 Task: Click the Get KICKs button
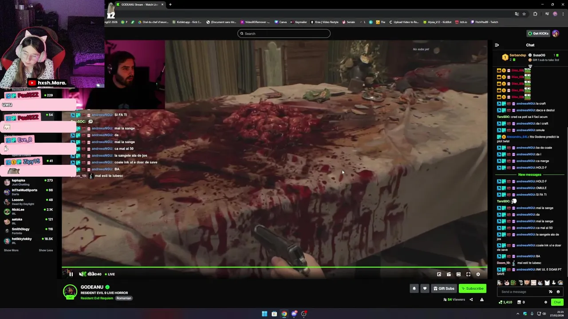[x=538, y=33]
